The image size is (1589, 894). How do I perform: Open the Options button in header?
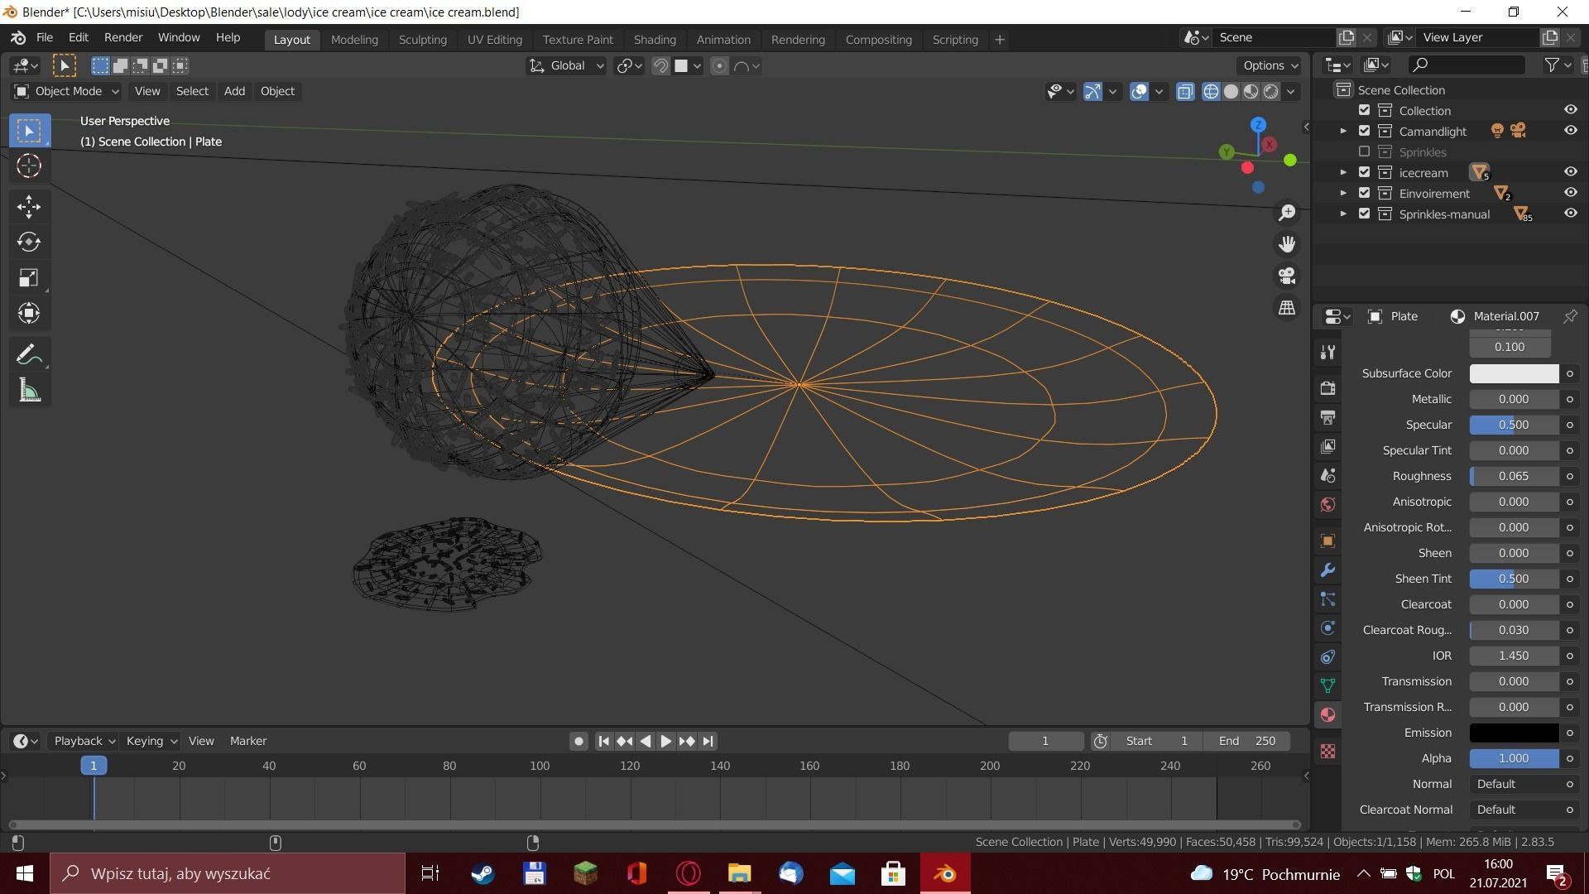coord(1270,66)
